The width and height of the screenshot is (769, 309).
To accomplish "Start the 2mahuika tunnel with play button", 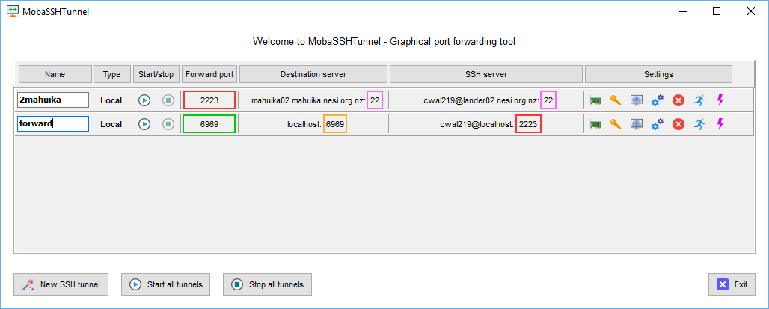I will [x=144, y=100].
